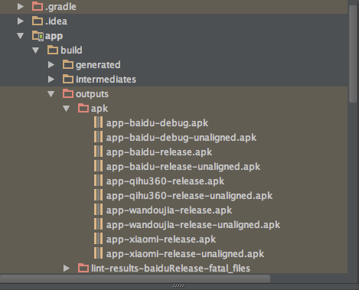Viewport: 359px width, 290px height.
Task: Click the .idea folder icon
Action: tap(38, 21)
